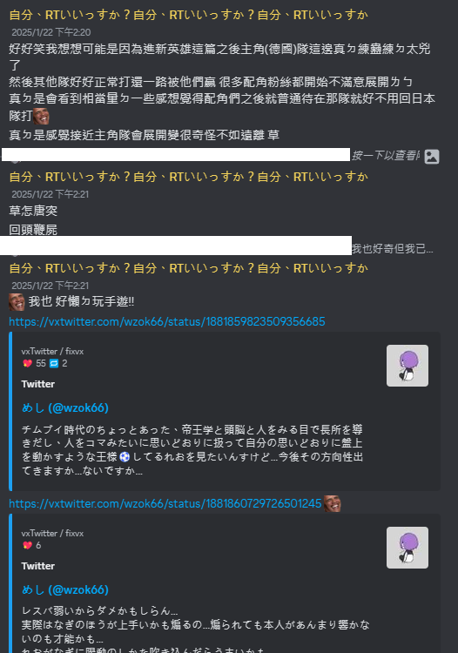Open めし (@wzok66) author link in first embed
458x653 pixels.
pyautogui.click(x=65, y=407)
